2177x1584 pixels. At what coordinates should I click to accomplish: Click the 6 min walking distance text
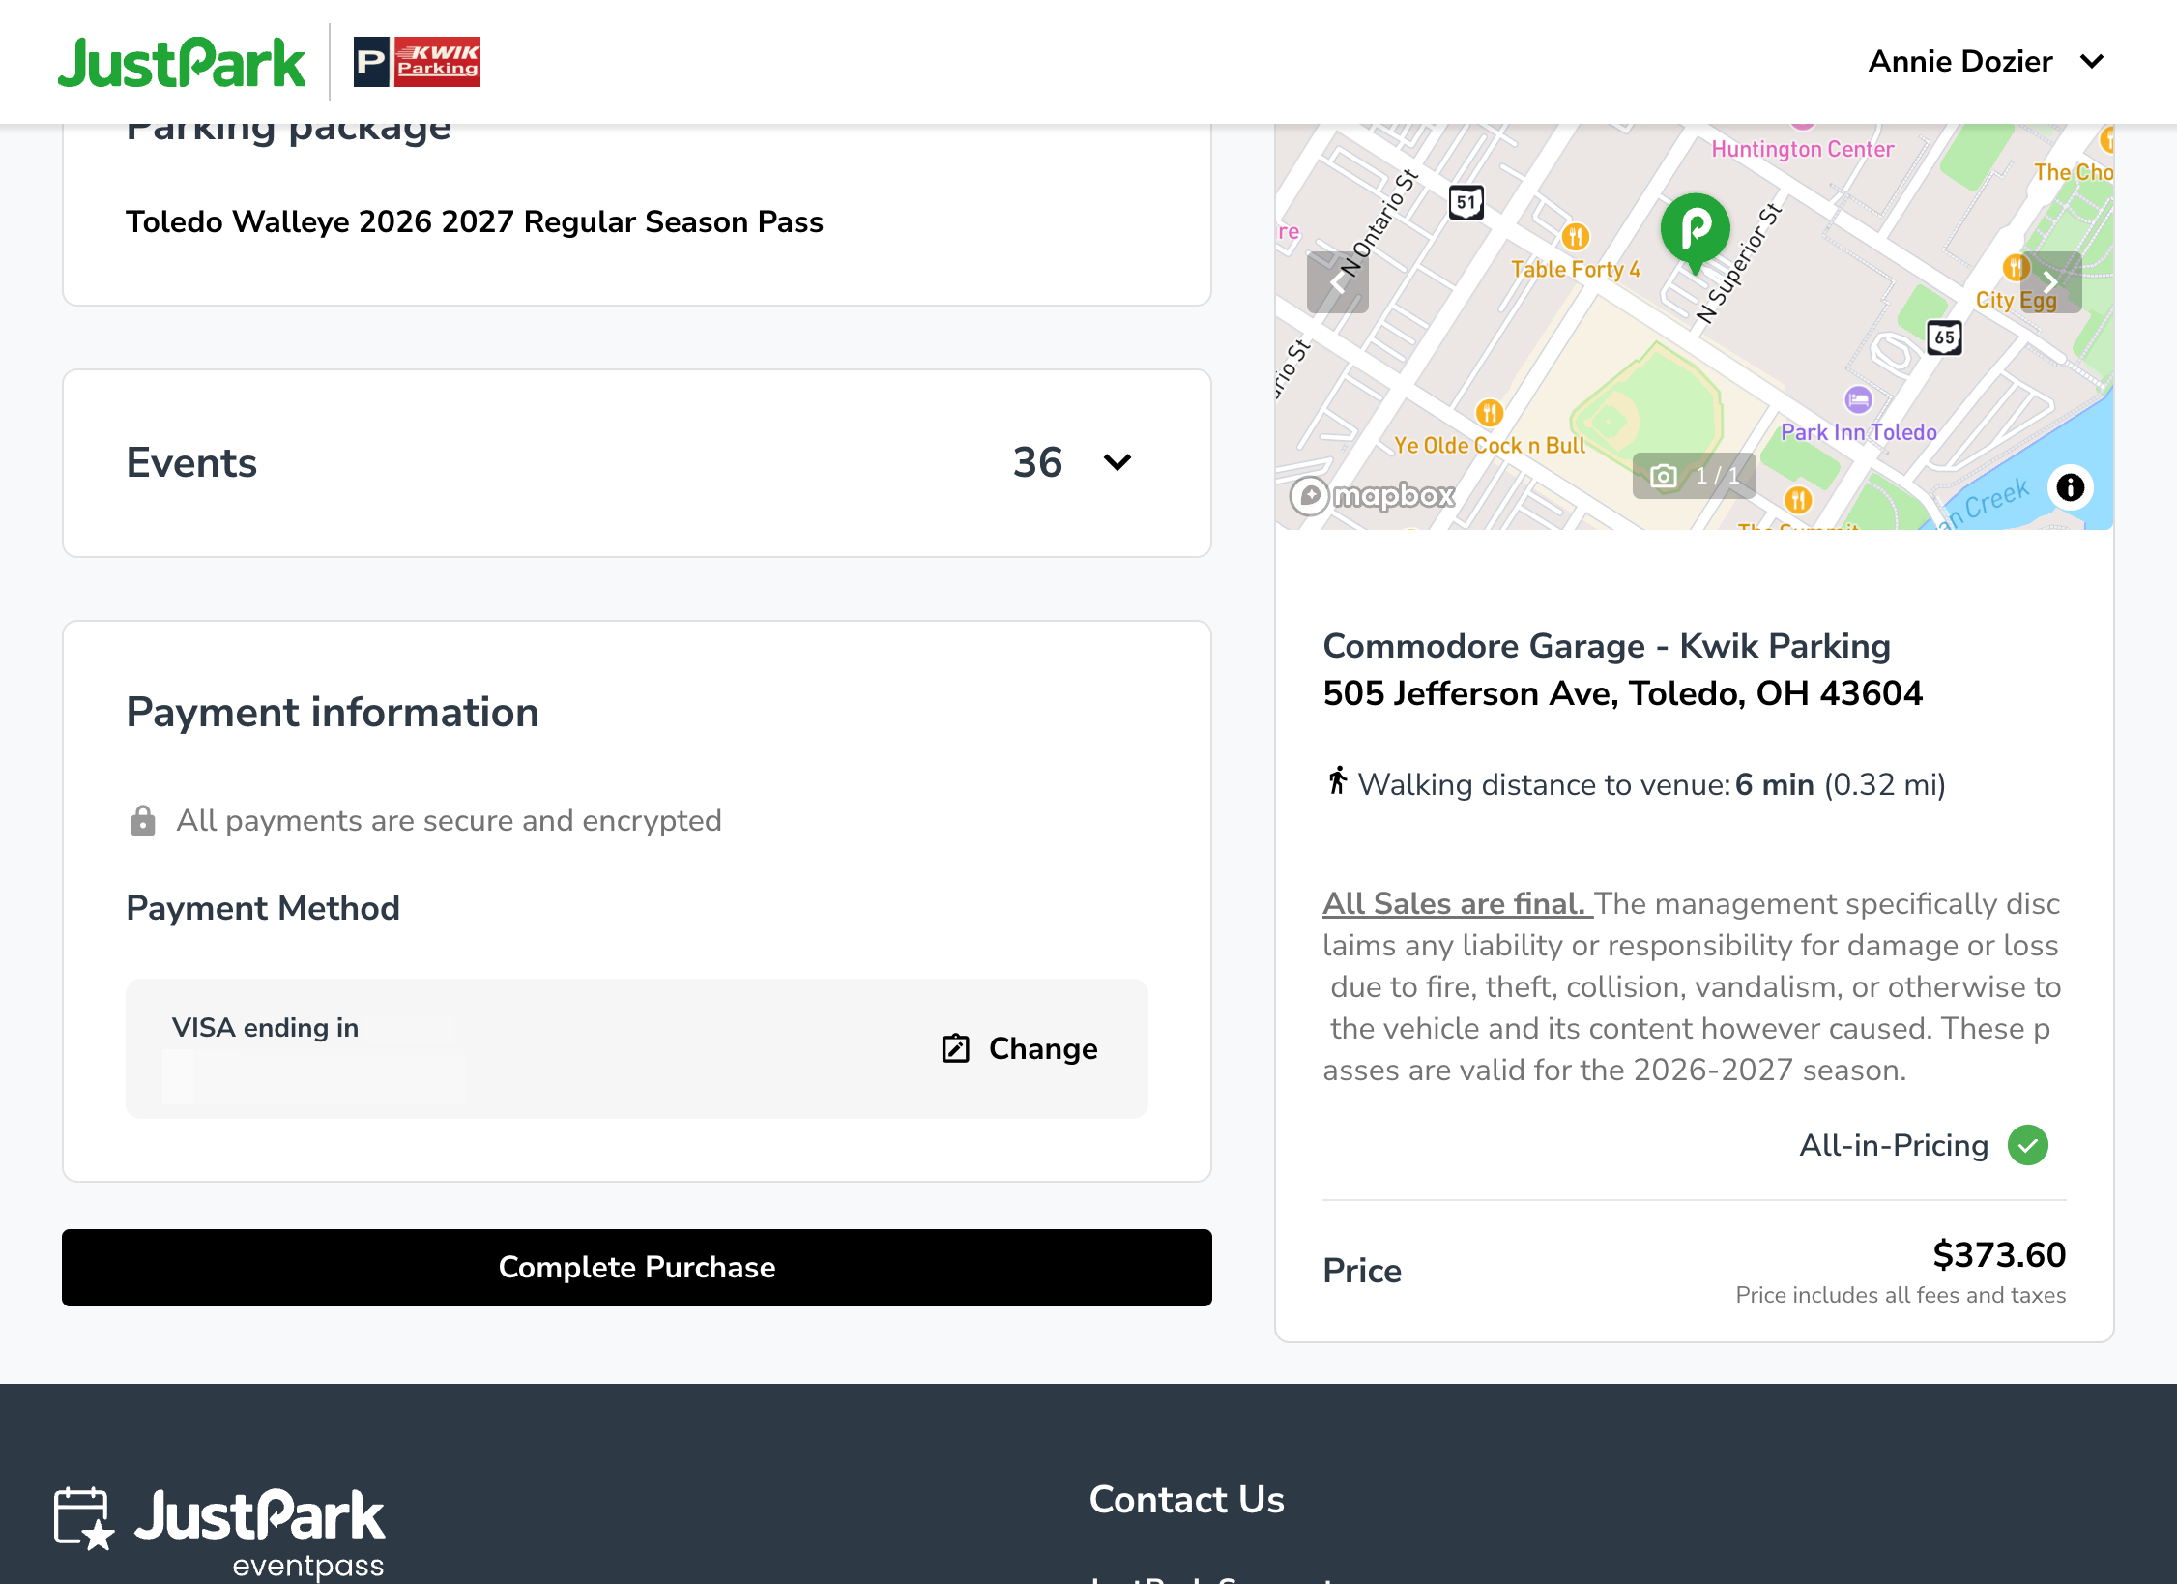[x=1774, y=784]
